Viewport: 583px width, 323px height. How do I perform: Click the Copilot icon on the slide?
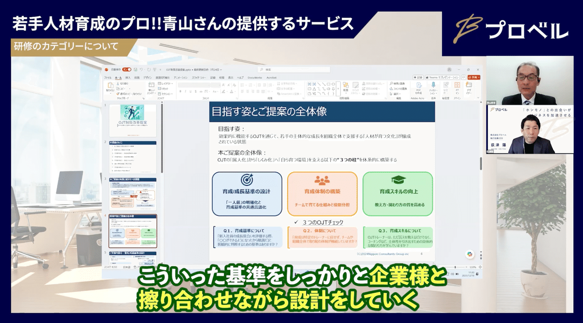point(470,254)
